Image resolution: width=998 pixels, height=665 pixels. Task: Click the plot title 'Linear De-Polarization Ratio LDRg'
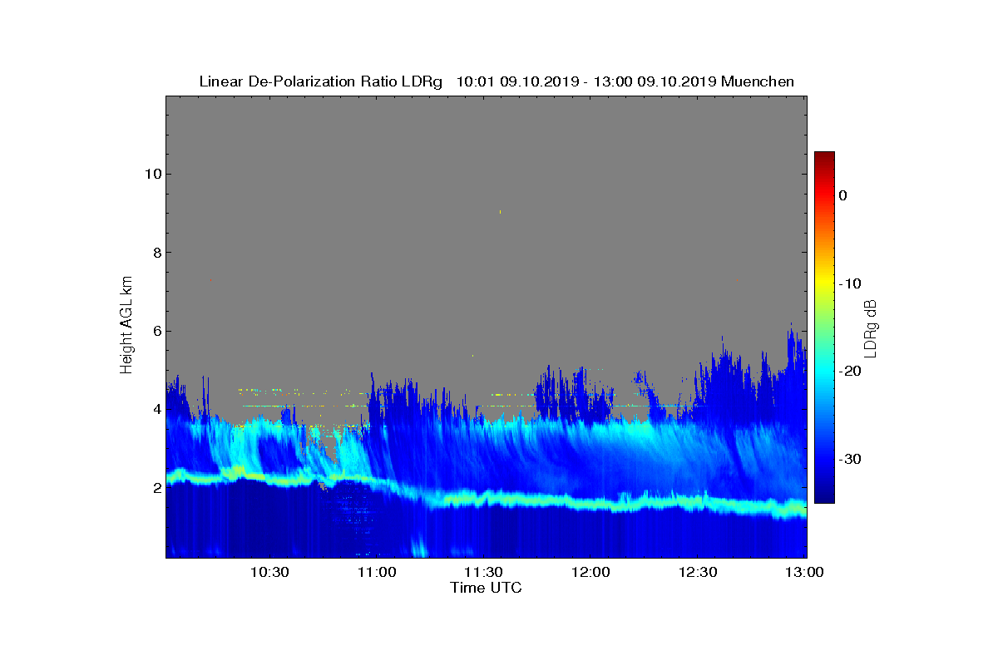tap(321, 81)
